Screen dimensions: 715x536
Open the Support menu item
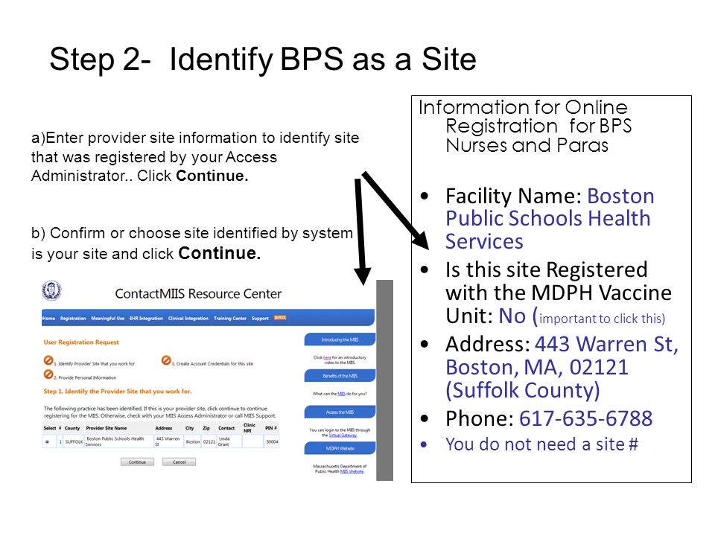pos(260,318)
